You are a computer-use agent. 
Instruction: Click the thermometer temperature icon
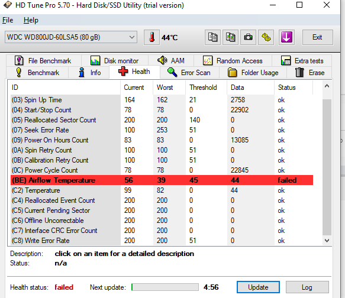(151, 37)
